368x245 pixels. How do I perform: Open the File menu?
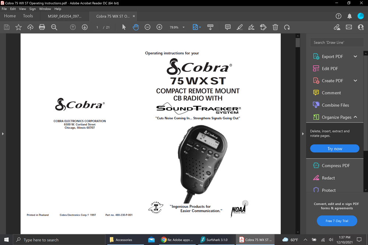[4, 9]
